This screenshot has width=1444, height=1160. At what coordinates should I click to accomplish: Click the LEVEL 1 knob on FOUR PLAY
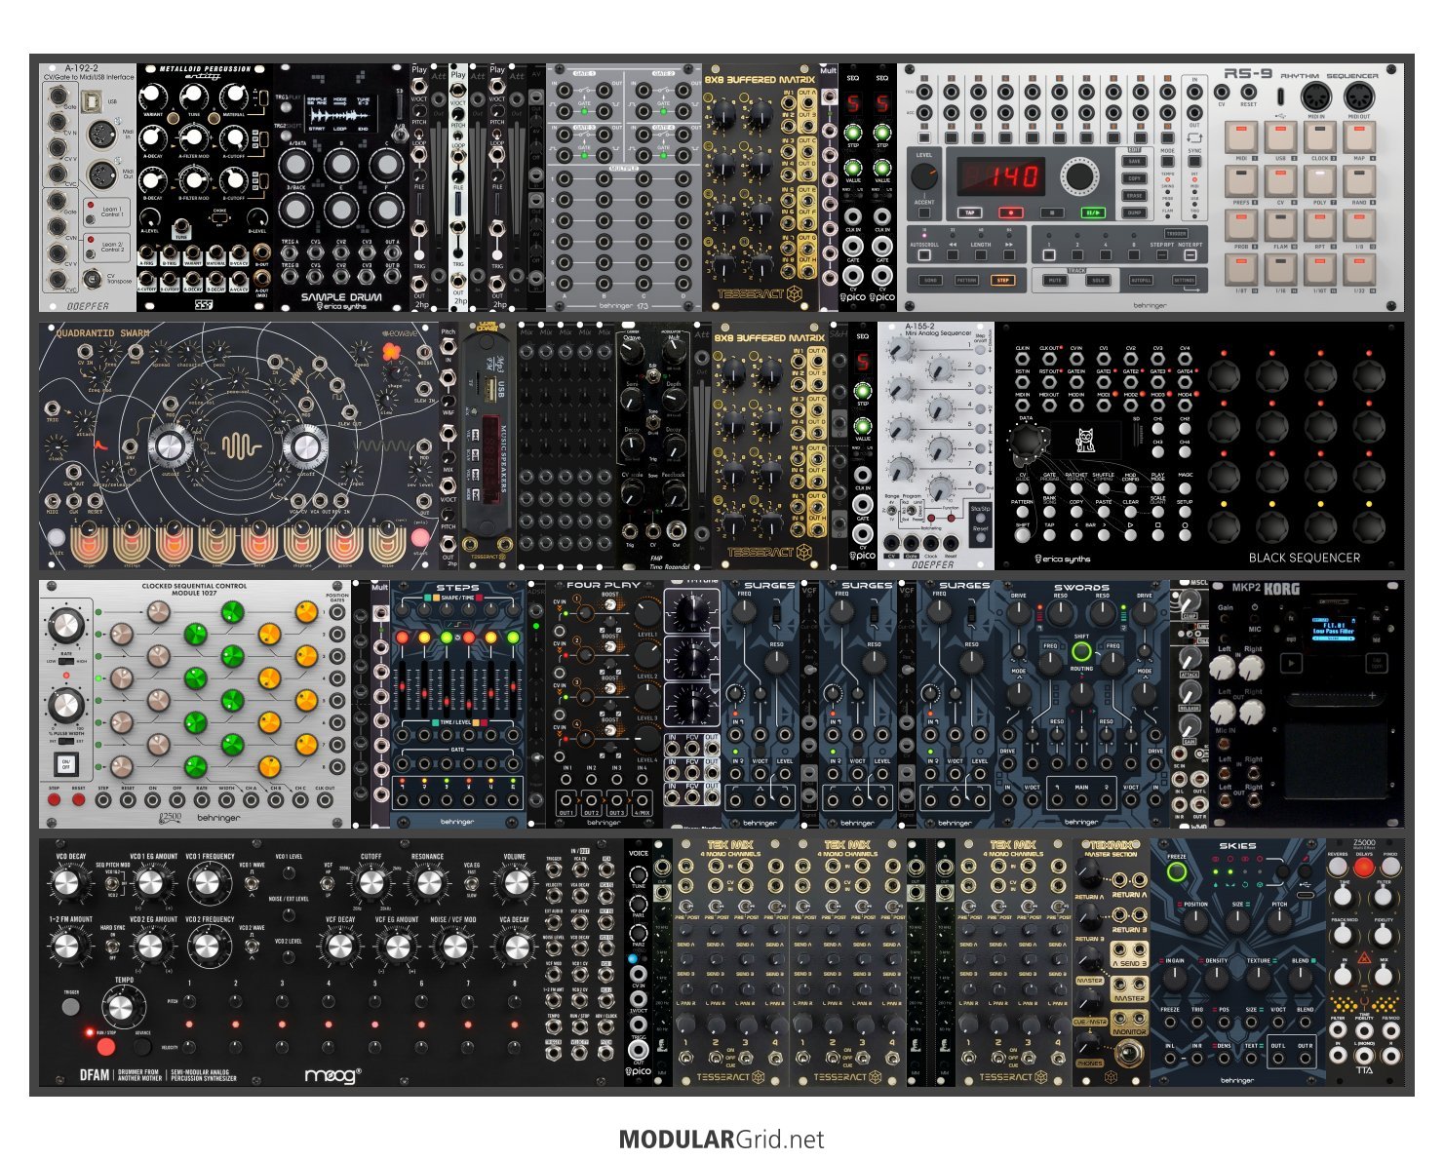pyautogui.click(x=647, y=613)
